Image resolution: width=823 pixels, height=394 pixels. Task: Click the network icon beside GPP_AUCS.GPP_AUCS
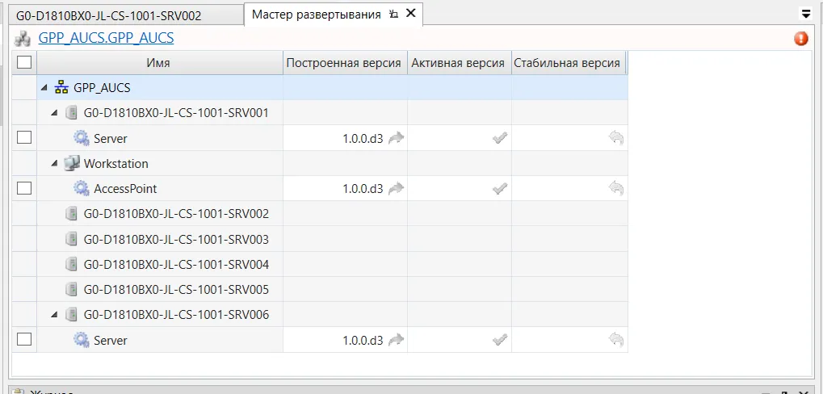pos(23,38)
